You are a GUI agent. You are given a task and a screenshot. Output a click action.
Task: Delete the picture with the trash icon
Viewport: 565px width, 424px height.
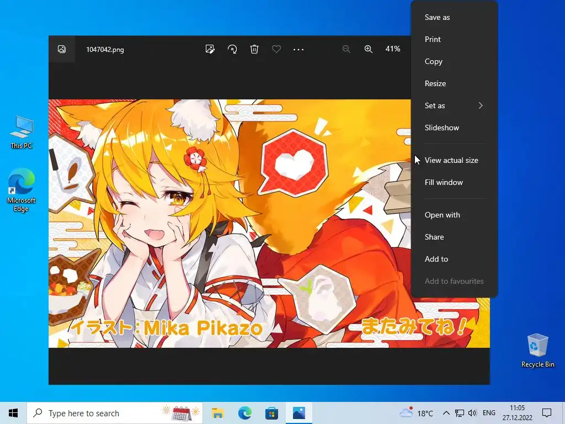[x=254, y=49]
